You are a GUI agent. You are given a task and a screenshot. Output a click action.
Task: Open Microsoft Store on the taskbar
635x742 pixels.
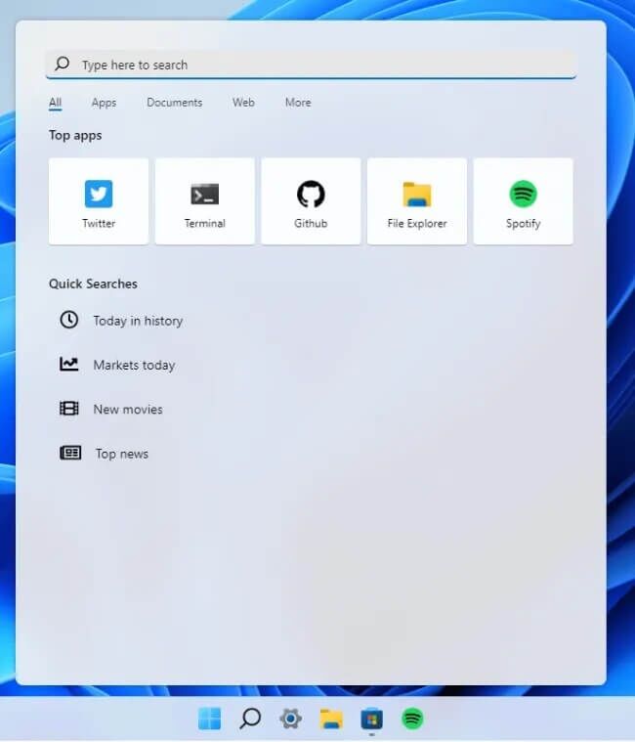pyautogui.click(x=372, y=719)
